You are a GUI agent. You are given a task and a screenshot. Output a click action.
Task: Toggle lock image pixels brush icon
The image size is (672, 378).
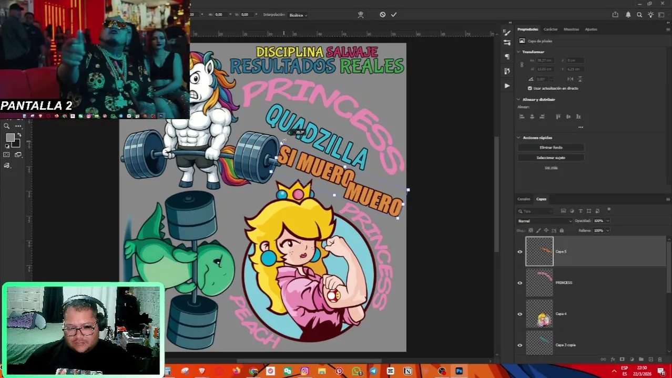pyautogui.click(x=538, y=230)
